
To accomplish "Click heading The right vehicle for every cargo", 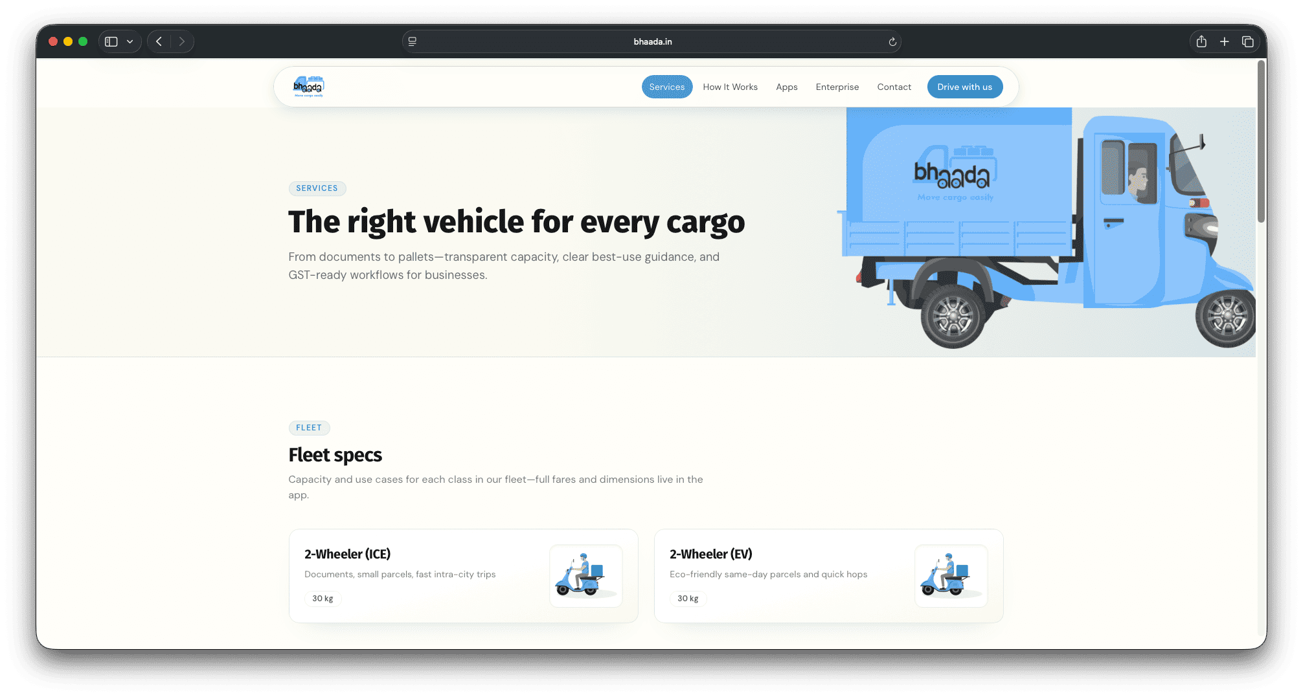I will pyautogui.click(x=517, y=222).
